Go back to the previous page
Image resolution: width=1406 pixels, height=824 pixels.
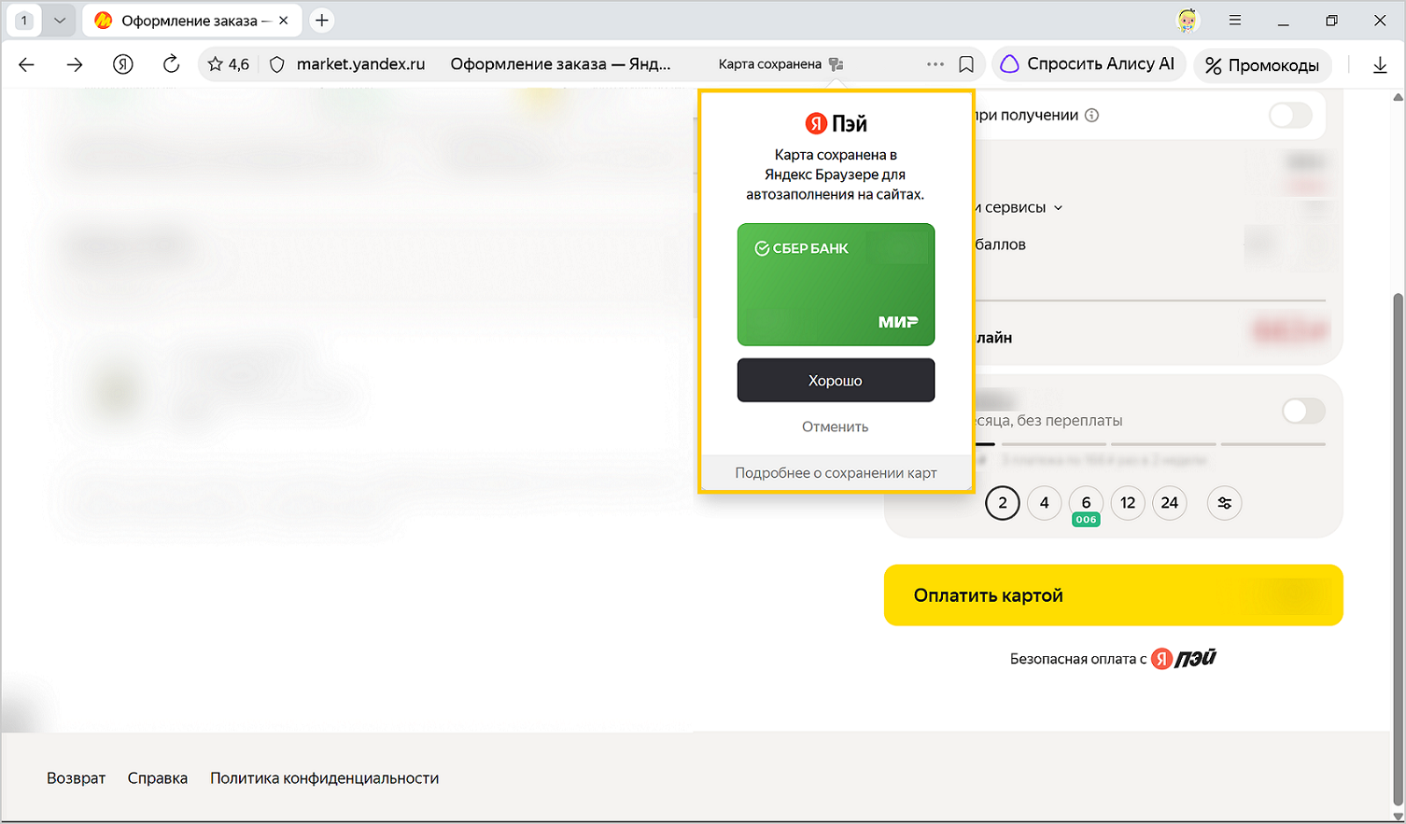click(x=26, y=64)
